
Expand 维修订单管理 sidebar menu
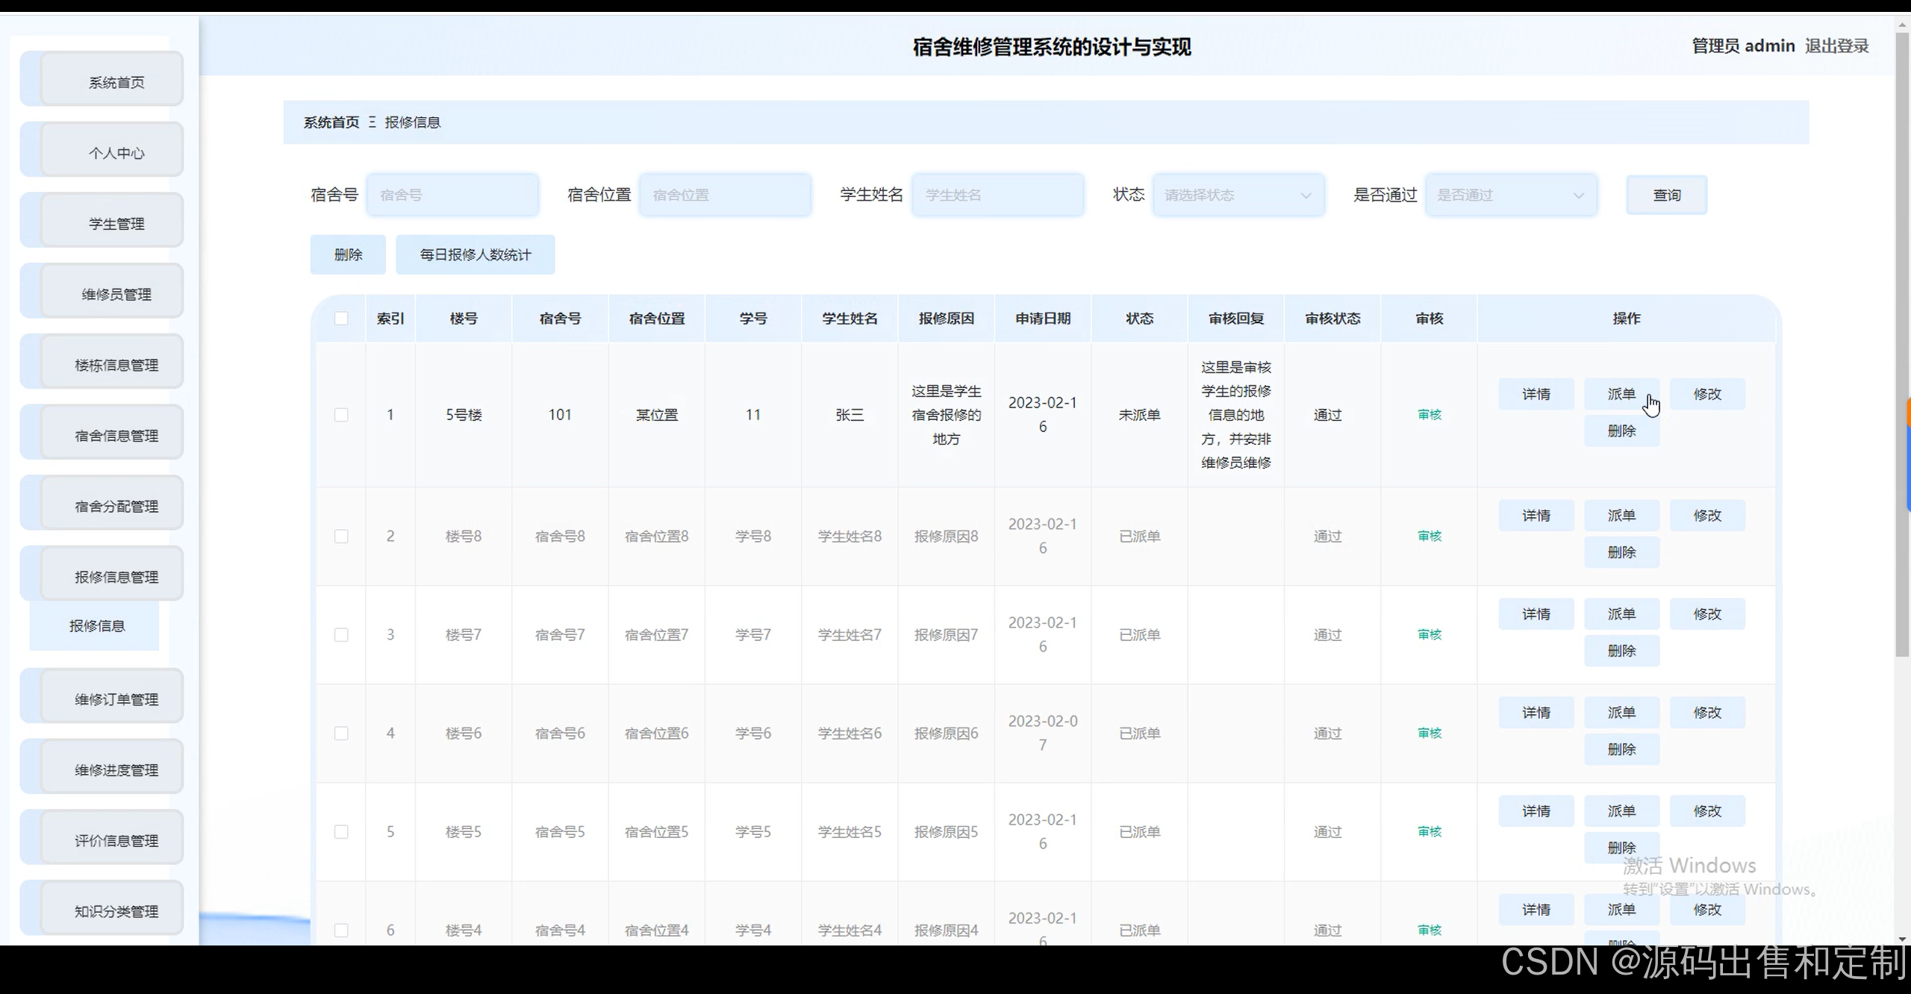point(116,699)
